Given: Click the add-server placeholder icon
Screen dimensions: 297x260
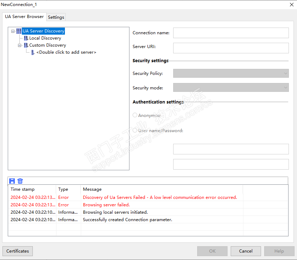Looking at the screenshot, I should click(x=33, y=52).
